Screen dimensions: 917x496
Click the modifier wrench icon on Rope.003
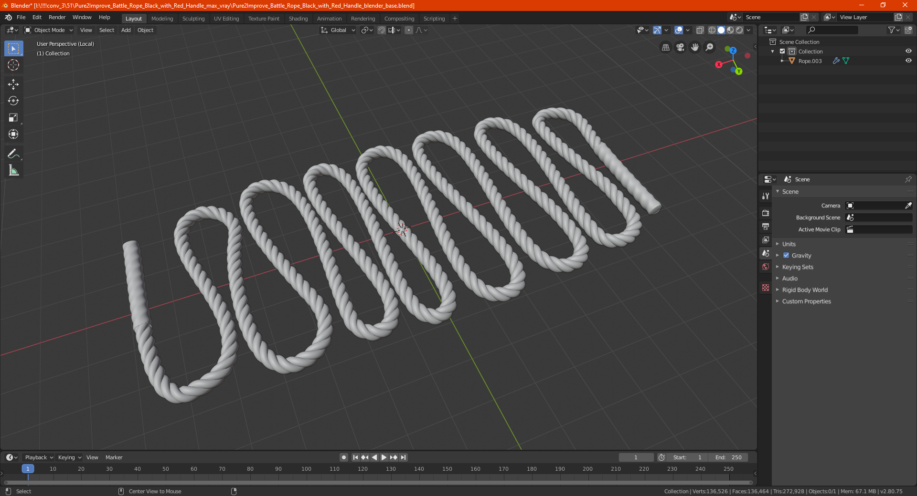(x=836, y=61)
